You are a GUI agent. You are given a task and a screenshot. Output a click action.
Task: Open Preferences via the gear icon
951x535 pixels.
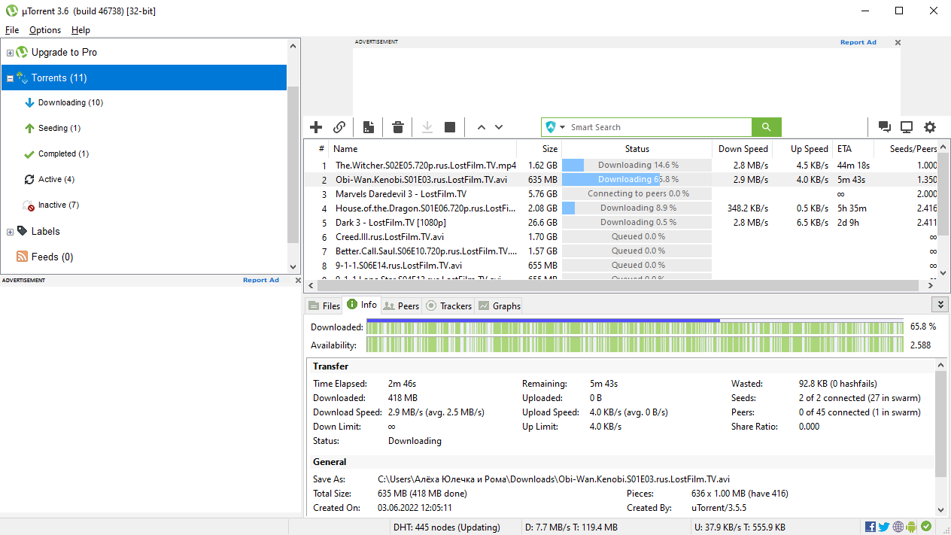930,127
